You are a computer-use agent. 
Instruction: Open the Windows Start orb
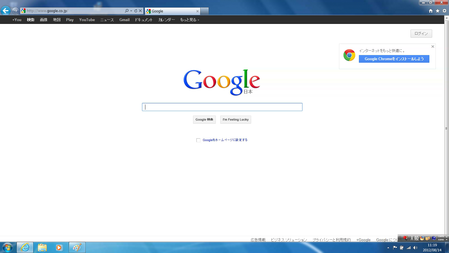click(8, 248)
